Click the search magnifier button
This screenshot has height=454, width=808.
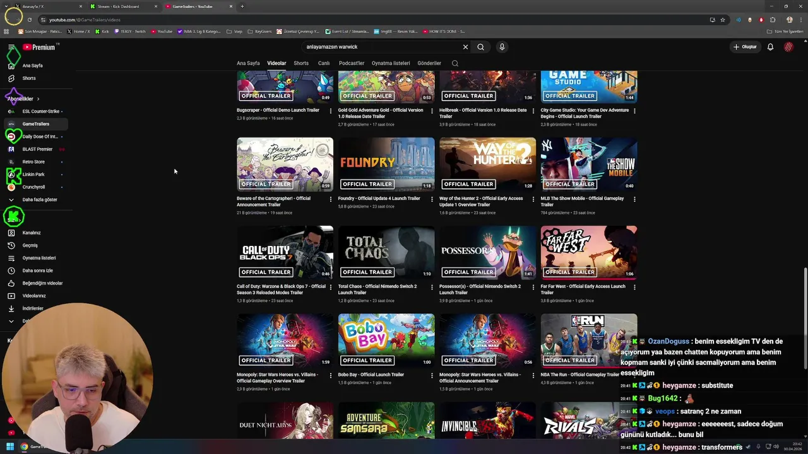481,47
